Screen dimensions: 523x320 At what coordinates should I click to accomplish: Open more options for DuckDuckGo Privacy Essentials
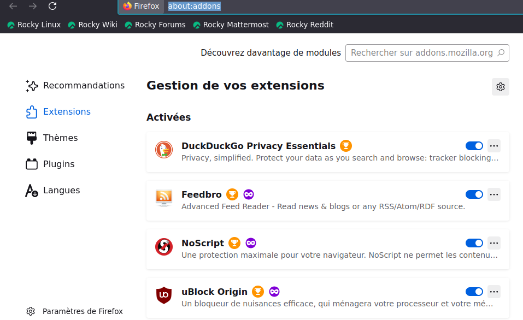coord(494,146)
